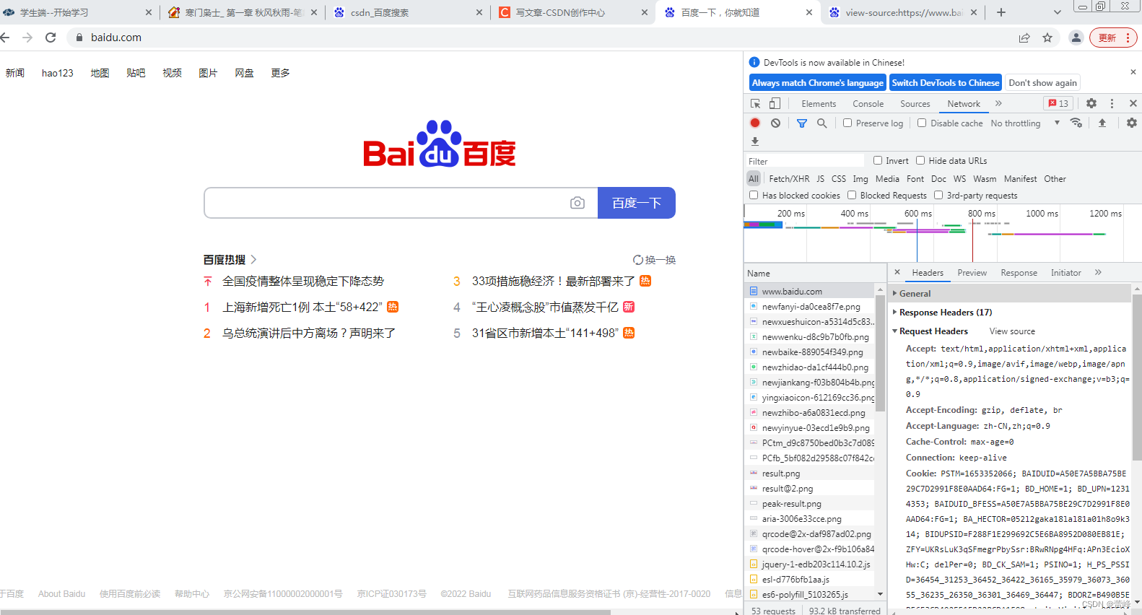Click the 百度一下 search button
The width and height of the screenshot is (1142, 615).
coord(636,203)
